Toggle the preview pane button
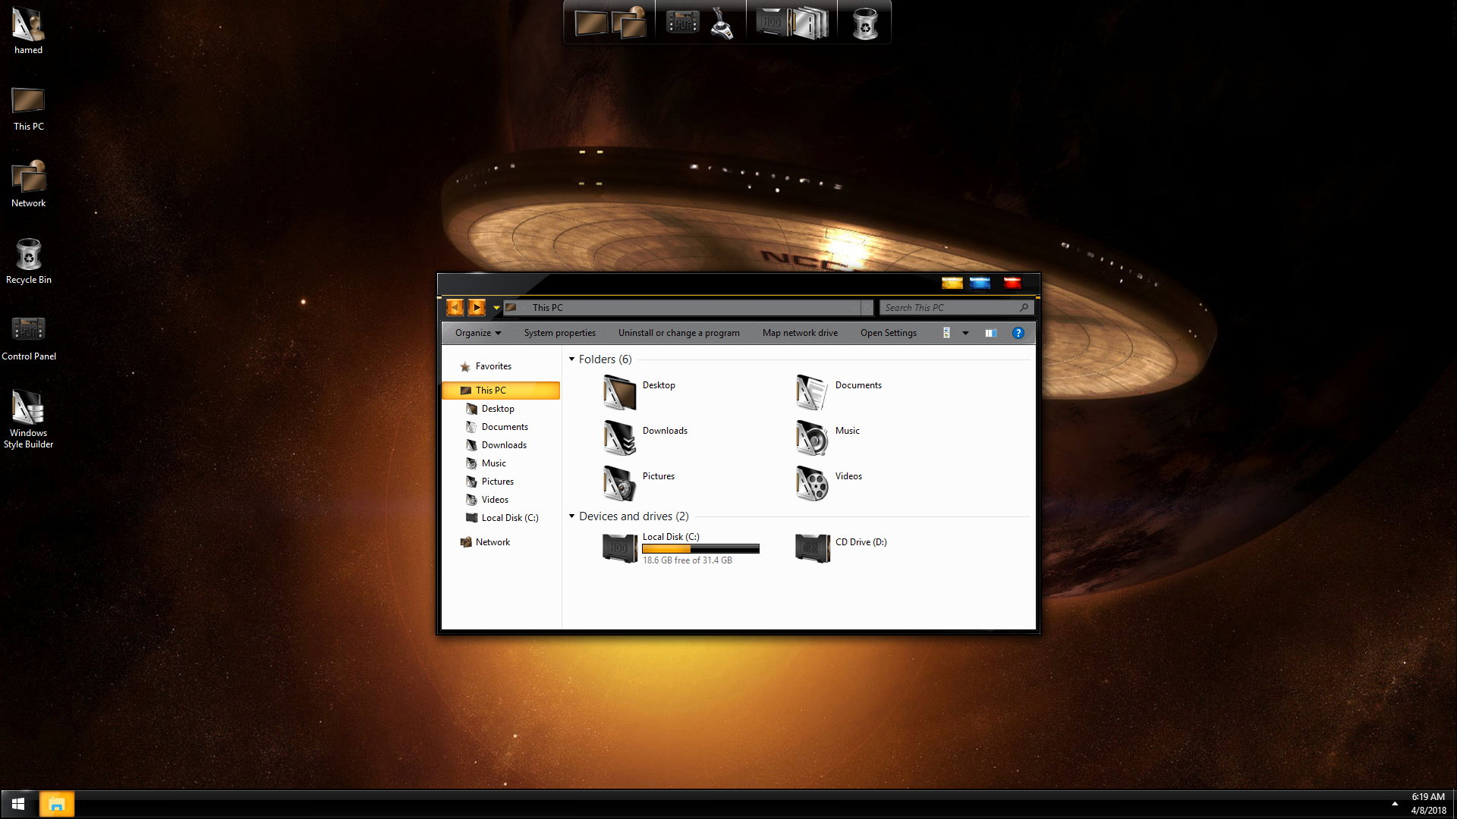 coord(990,332)
